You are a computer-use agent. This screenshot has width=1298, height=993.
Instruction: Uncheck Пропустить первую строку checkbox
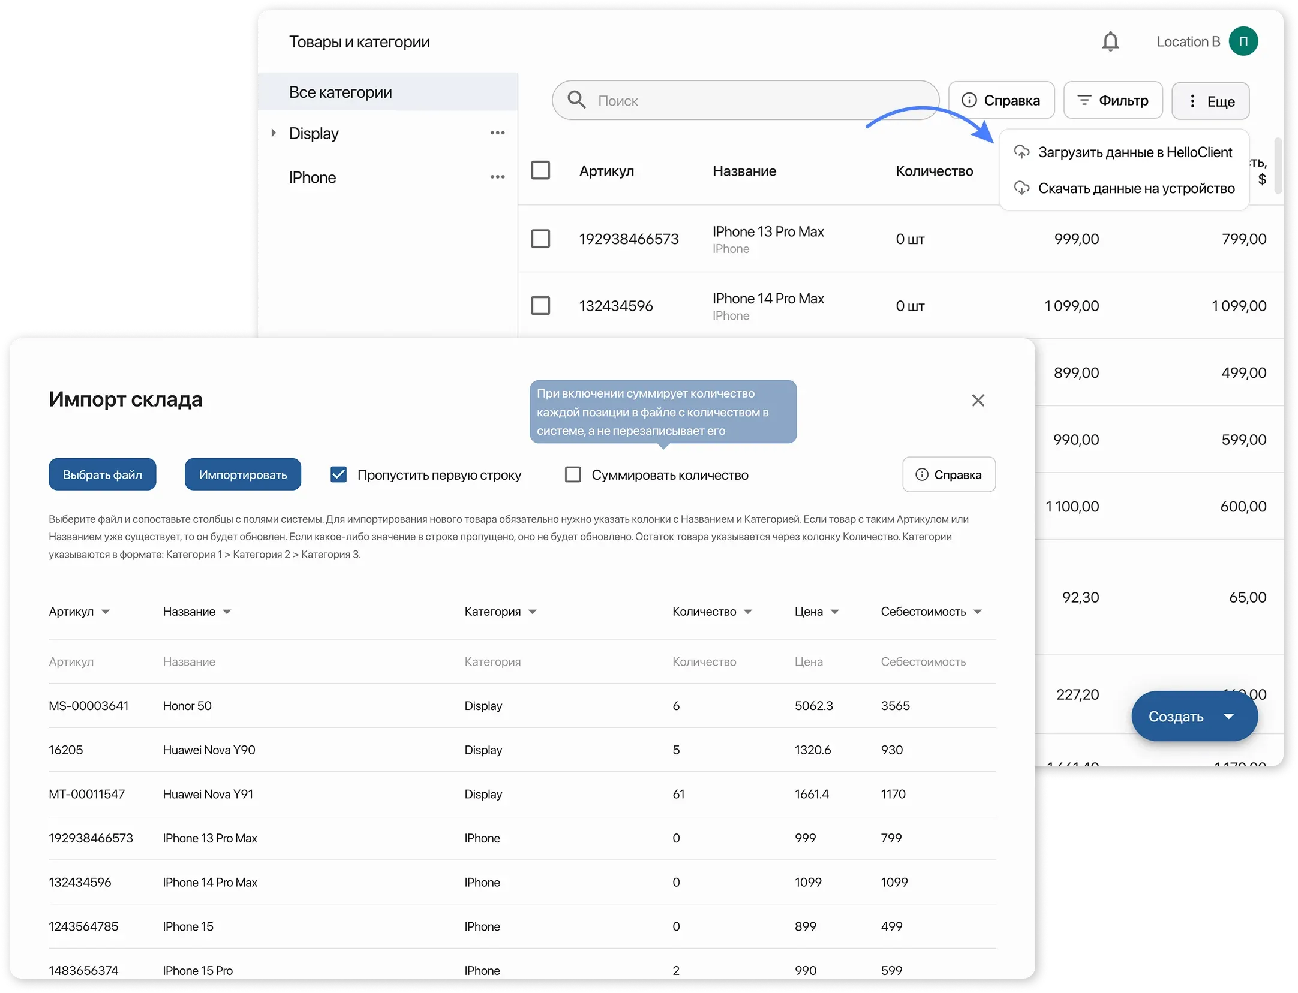pyautogui.click(x=339, y=475)
